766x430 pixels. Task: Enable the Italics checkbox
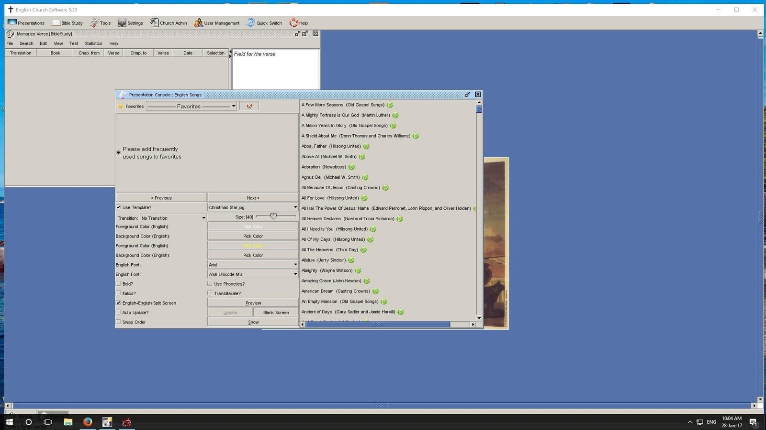pyautogui.click(x=118, y=293)
